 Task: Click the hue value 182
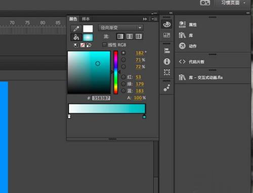[x=140, y=53]
